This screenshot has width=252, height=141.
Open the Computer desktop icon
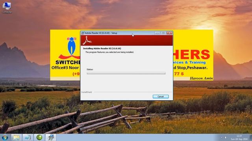[x=7, y=7]
